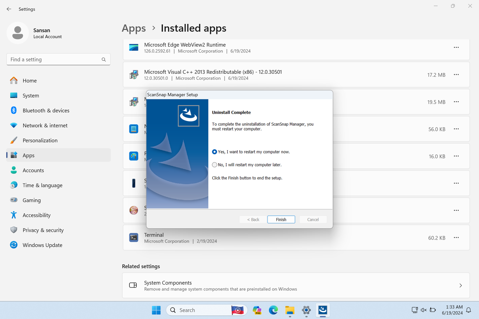479x319 pixels.
Task: Open File Explorer from the taskbar
Action: coord(289,310)
